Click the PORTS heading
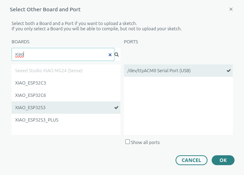The image size is (244, 175). (x=131, y=42)
